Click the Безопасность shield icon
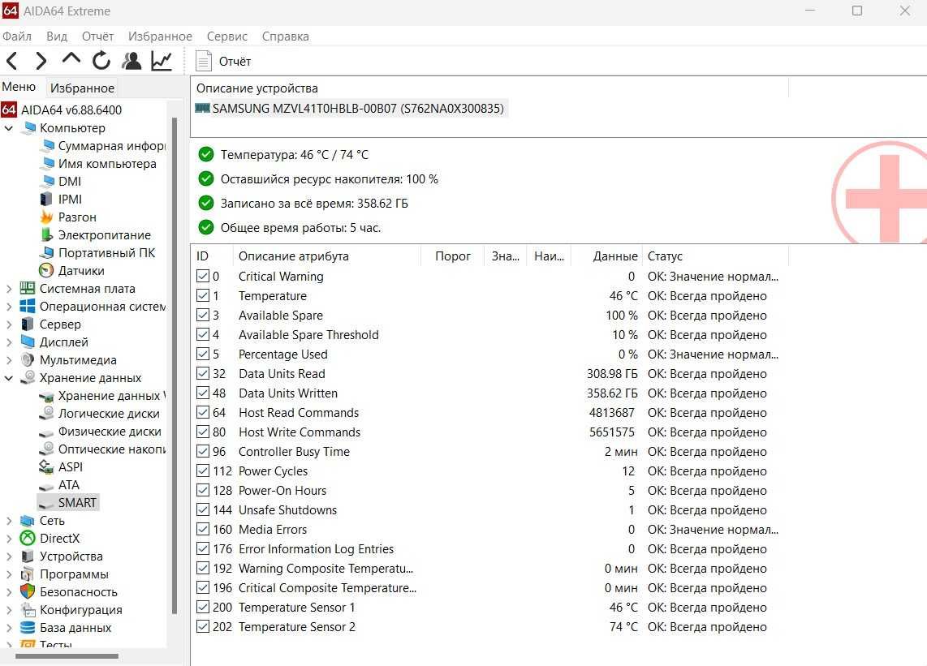The height and width of the screenshot is (666, 927). tap(28, 591)
